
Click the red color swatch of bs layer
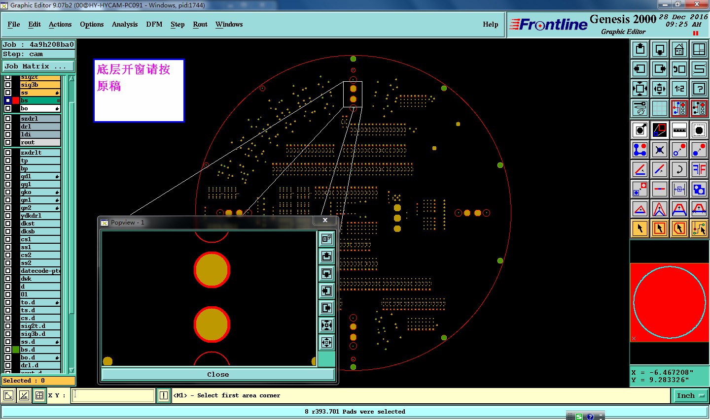(16, 100)
